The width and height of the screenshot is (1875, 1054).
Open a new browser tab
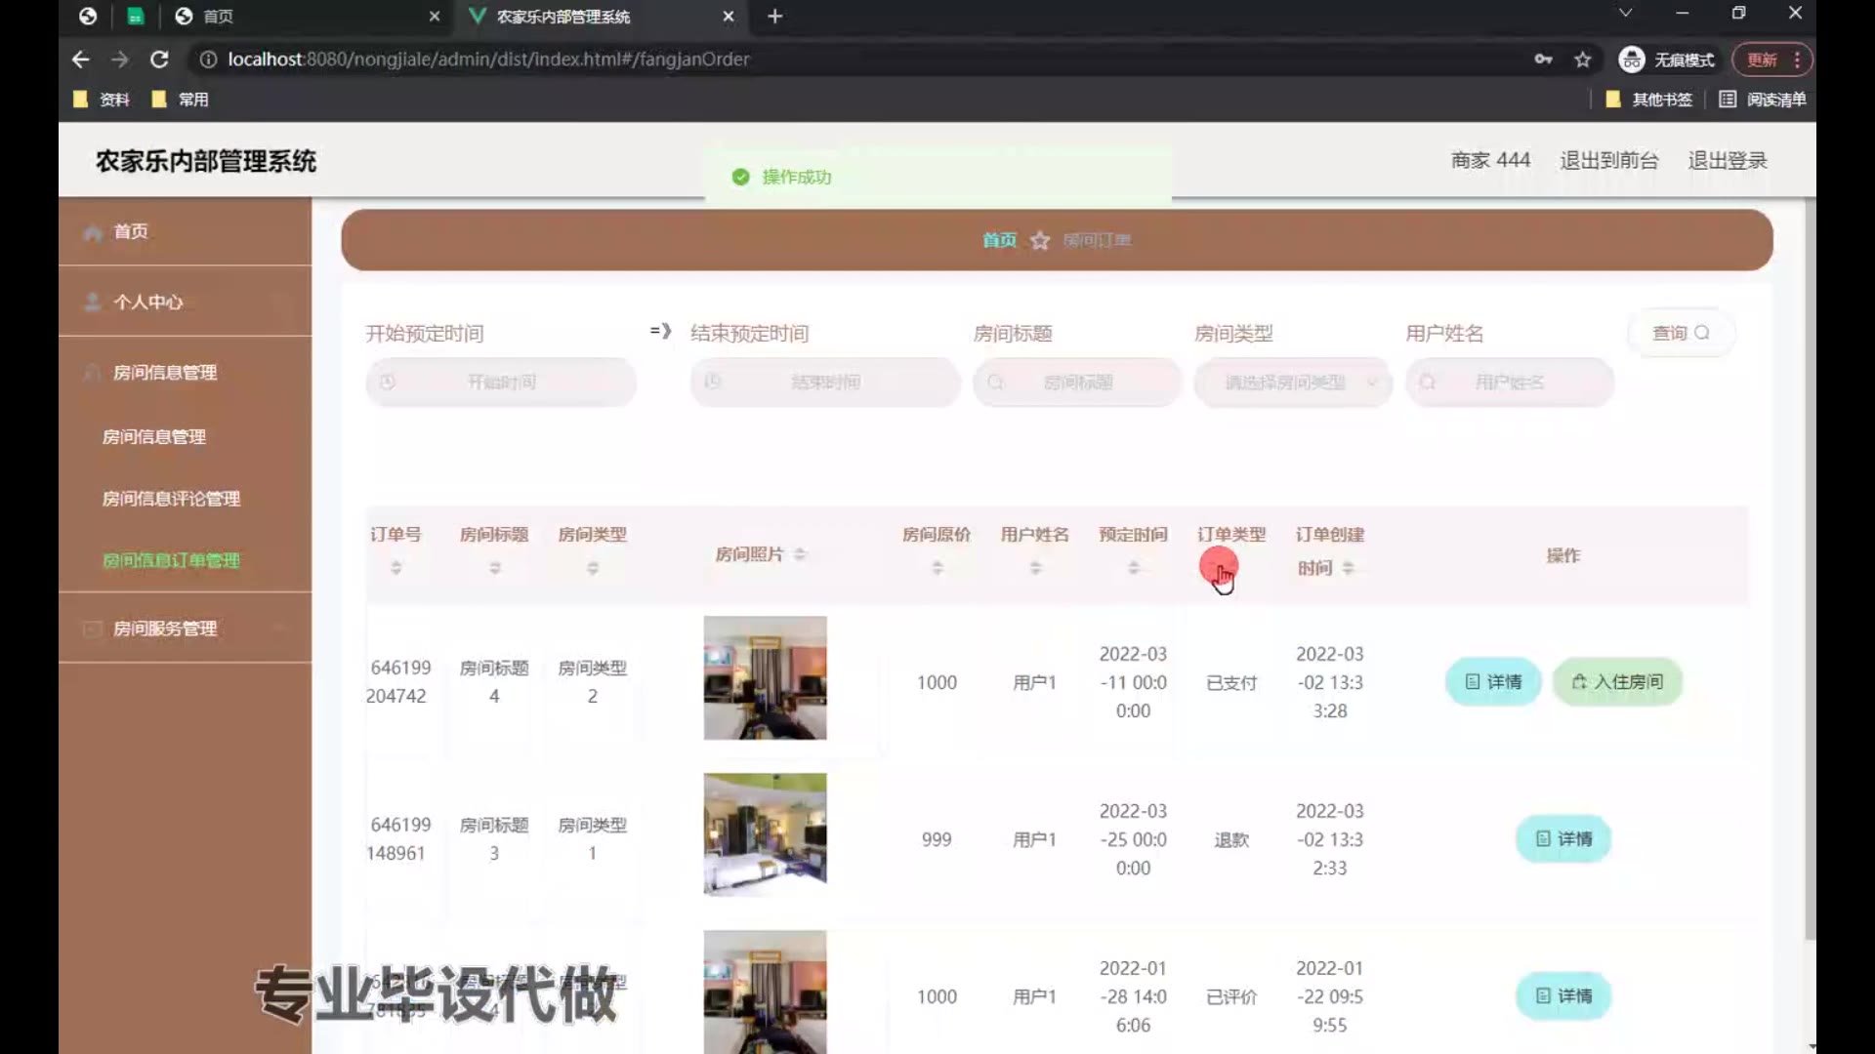[x=774, y=16]
